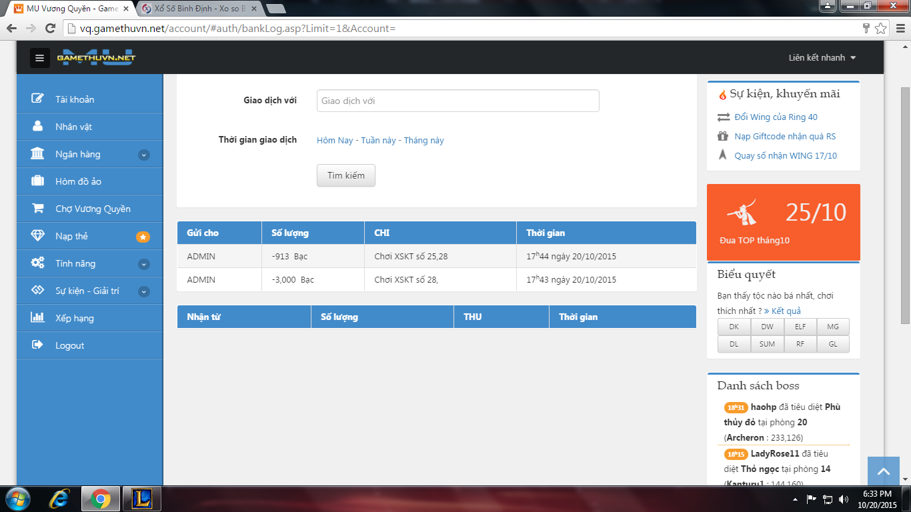Vote for the SUM class option
Screen dimensions: 911x512
(767, 344)
